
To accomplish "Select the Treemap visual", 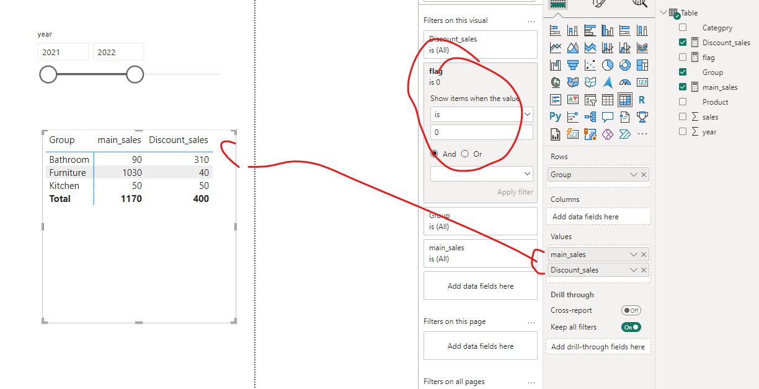I will point(642,65).
